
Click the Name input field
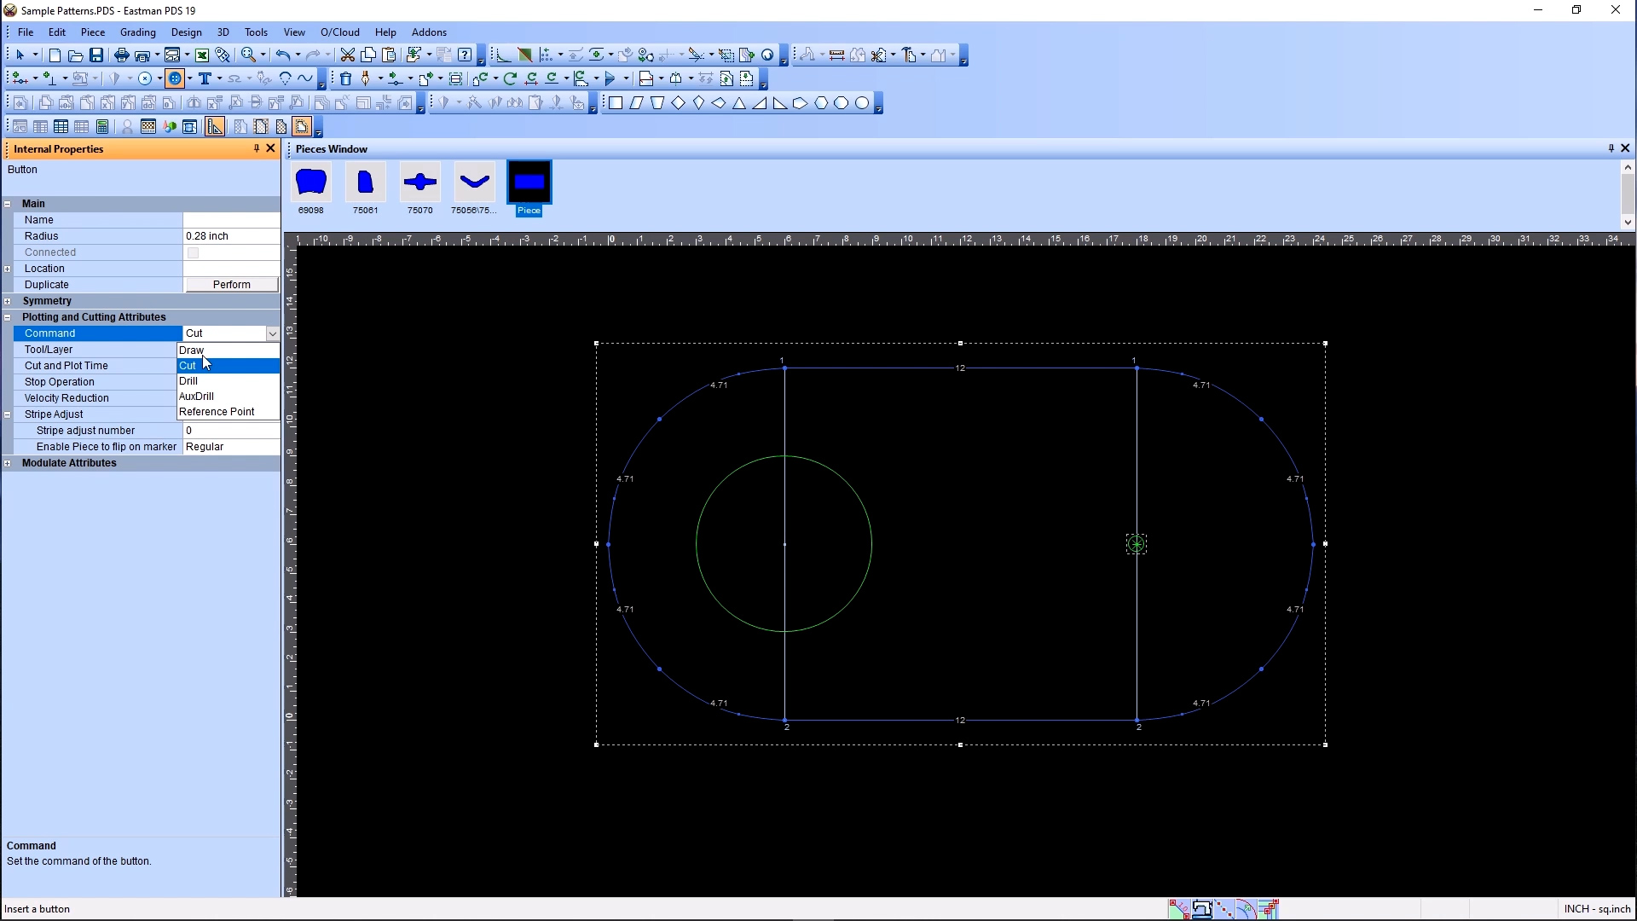point(230,219)
